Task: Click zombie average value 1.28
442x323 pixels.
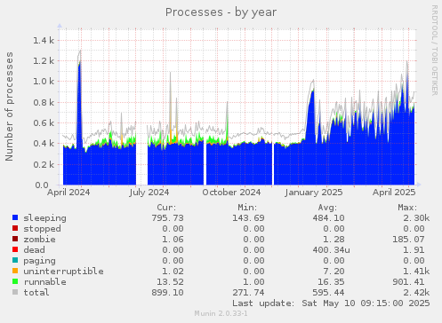Action: (334, 240)
